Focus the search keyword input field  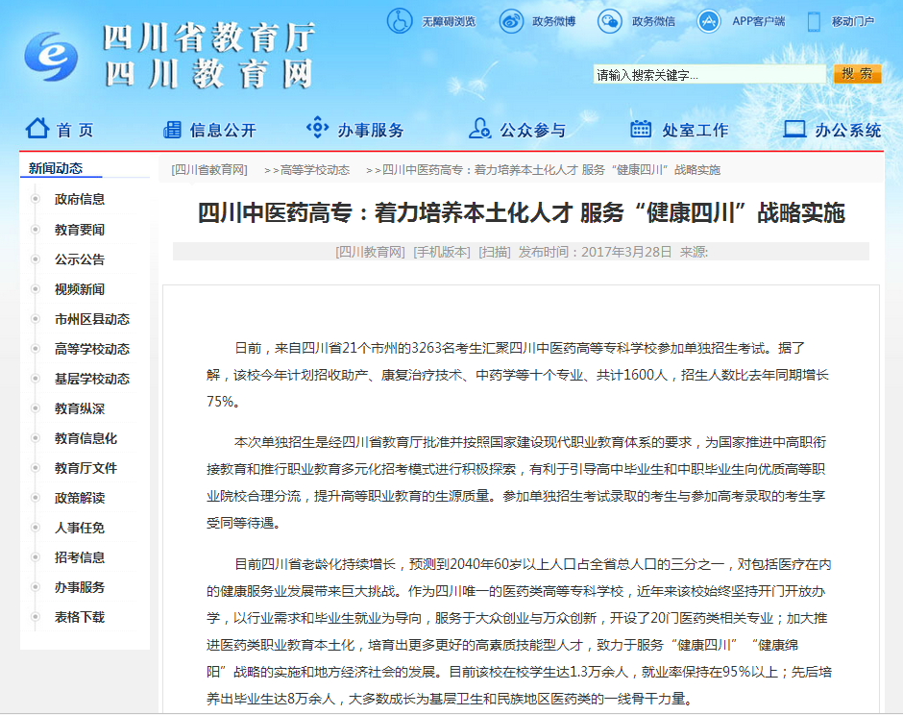point(709,75)
